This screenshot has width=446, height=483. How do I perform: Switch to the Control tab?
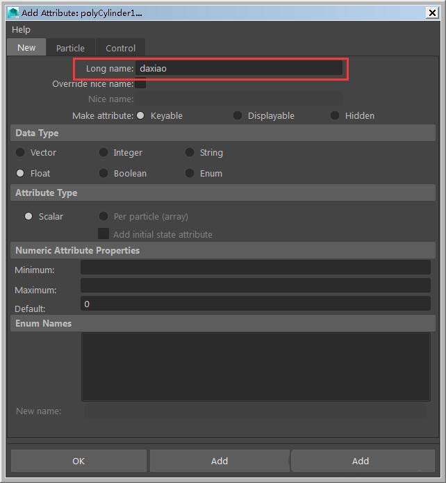(120, 48)
